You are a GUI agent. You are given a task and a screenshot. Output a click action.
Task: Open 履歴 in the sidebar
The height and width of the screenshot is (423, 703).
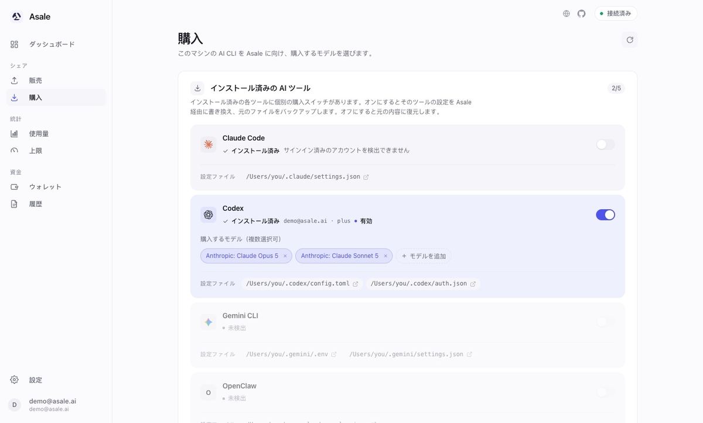(x=56, y=204)
